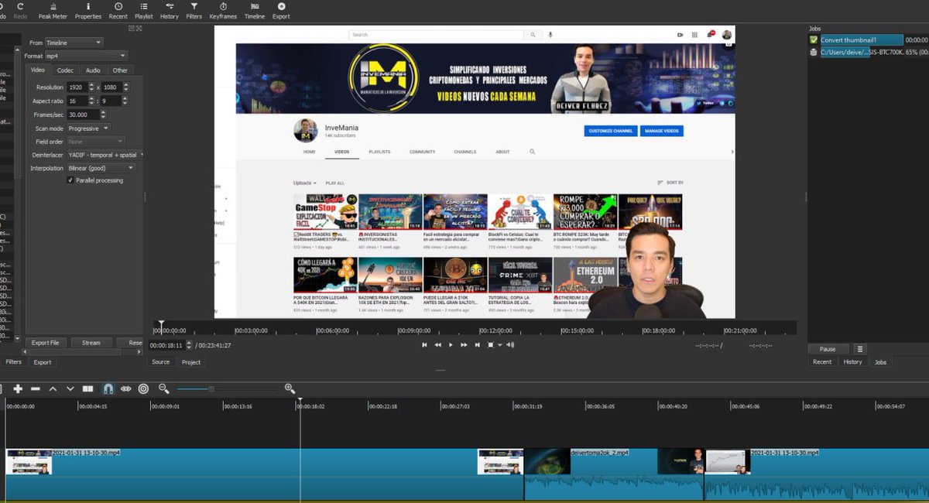
Task: Split the clip at the playhead
Action: [x=88, y=388]
